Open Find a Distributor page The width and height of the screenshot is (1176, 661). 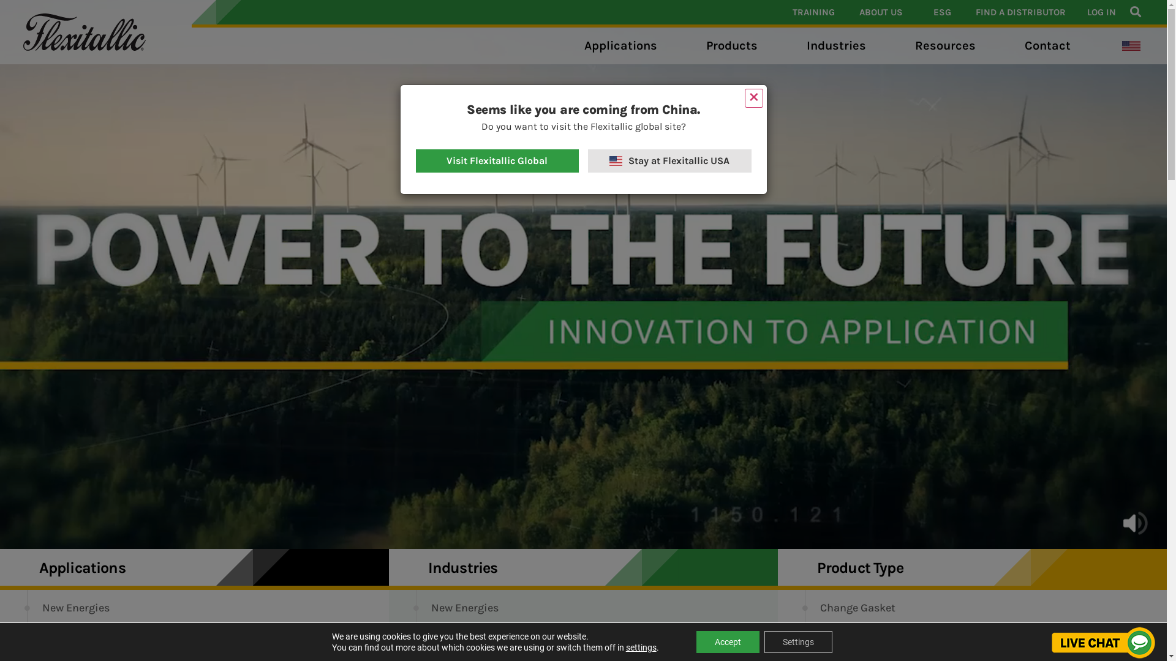(x=1020, y=12)
